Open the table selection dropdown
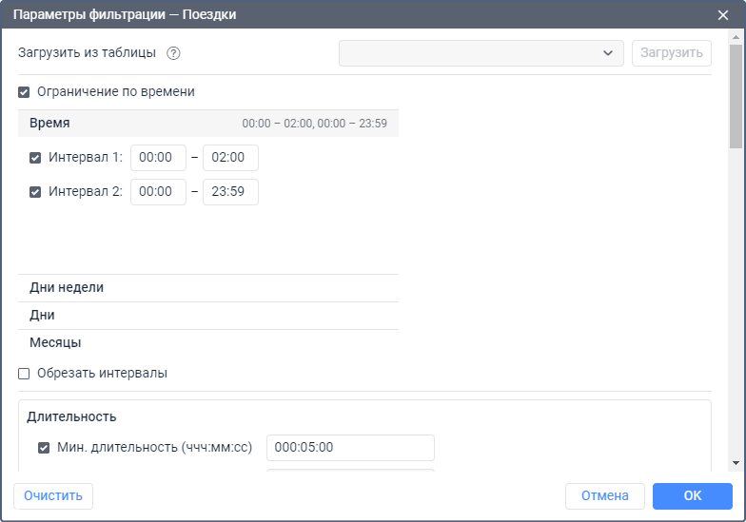 tap(481, 53)
